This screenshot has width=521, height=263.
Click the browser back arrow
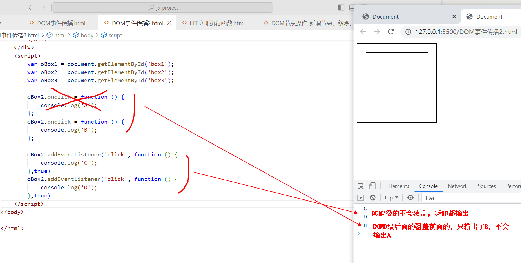[x=363, y=31]
